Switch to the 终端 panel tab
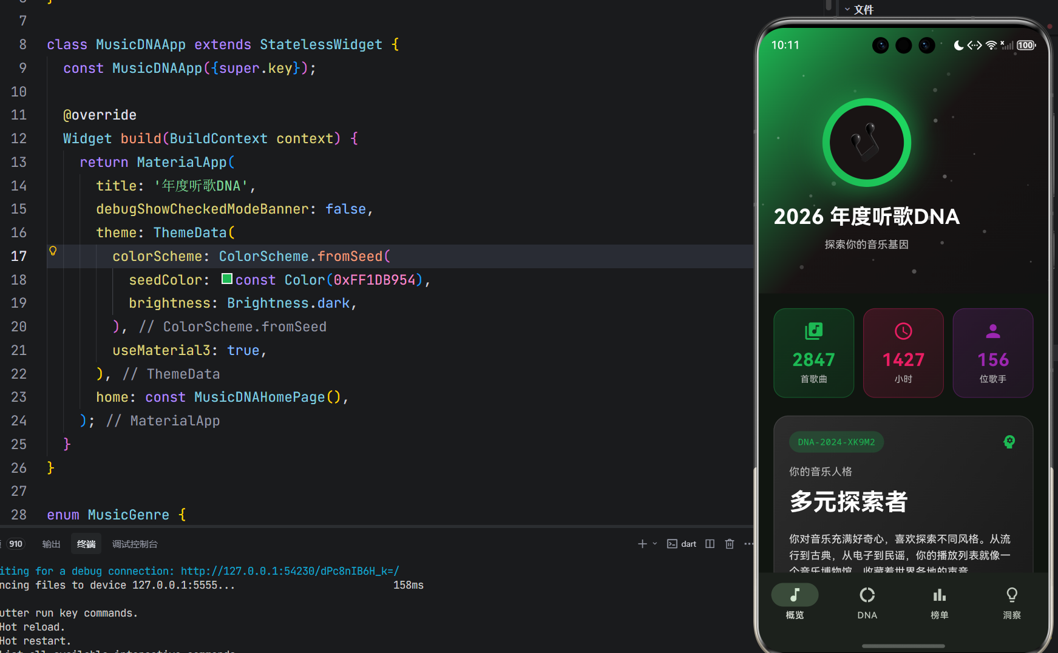The image size is (1058, 653). coord(86,544)
